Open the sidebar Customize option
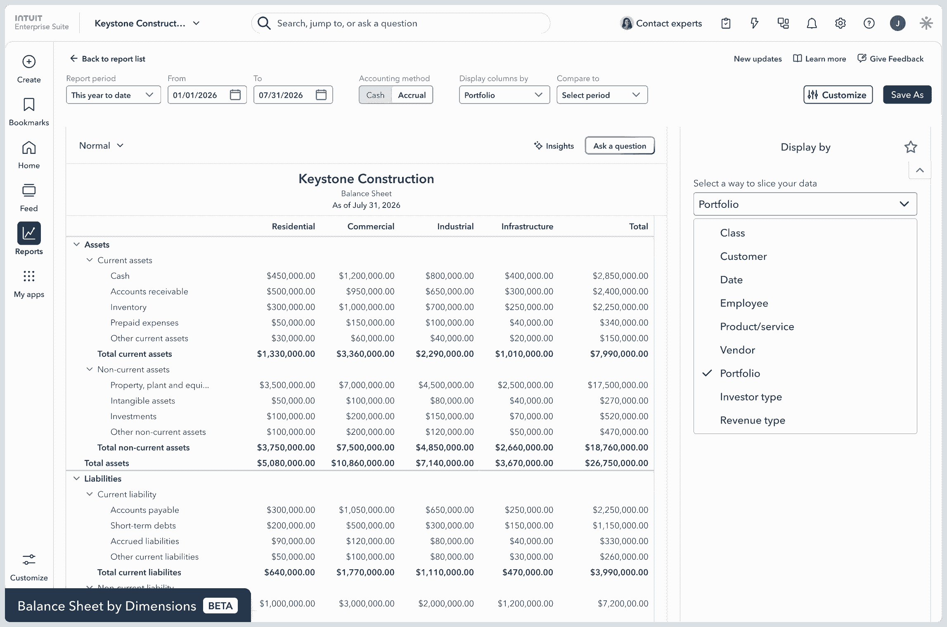Image resolution: width=947 pixels, height=627 pixels. (28, 568)
